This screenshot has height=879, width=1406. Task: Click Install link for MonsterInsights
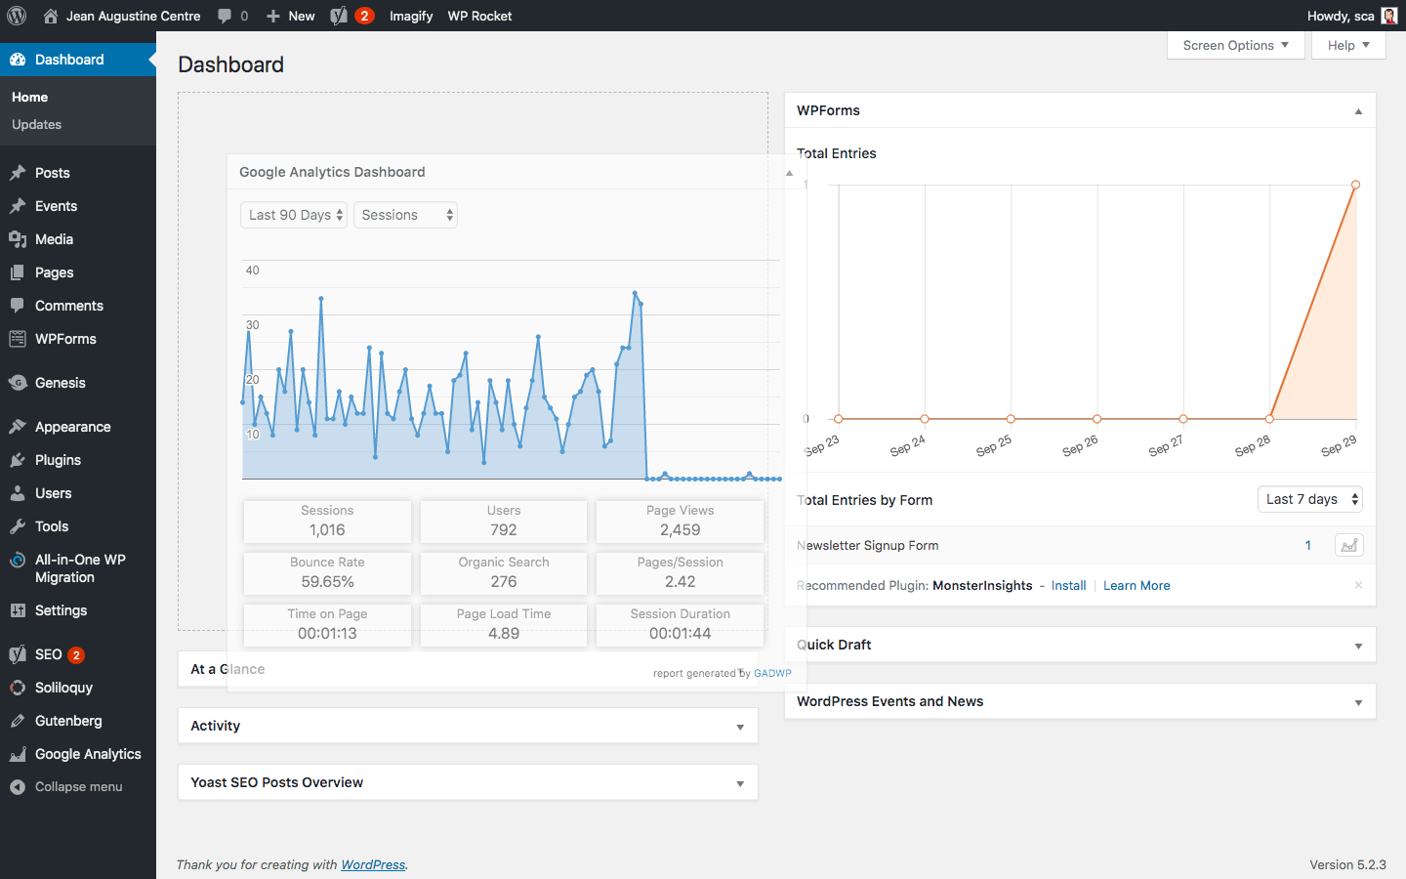point(1068,586)
